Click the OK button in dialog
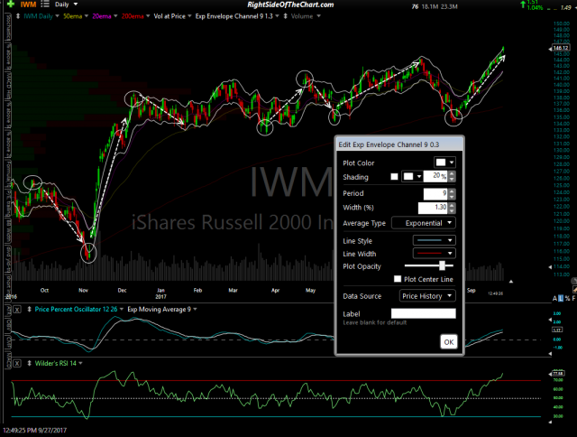577x437 pixels. 448,341
